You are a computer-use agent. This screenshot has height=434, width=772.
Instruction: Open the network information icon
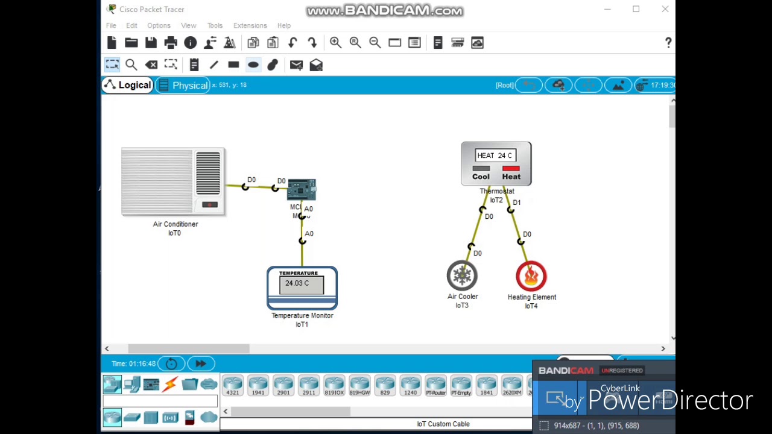point(190,43)
